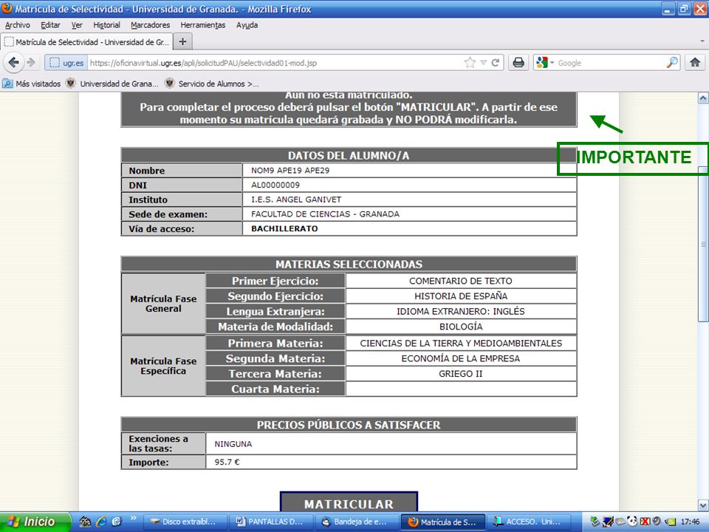Viewport: 709px width, 532px height.
Task: Click the red X tray icon
Action: tap(645, 522)
